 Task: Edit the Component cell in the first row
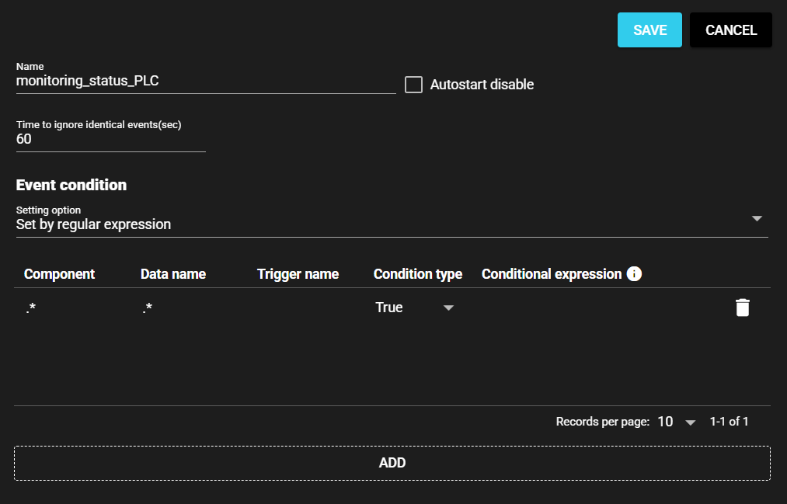click(70, 308)
